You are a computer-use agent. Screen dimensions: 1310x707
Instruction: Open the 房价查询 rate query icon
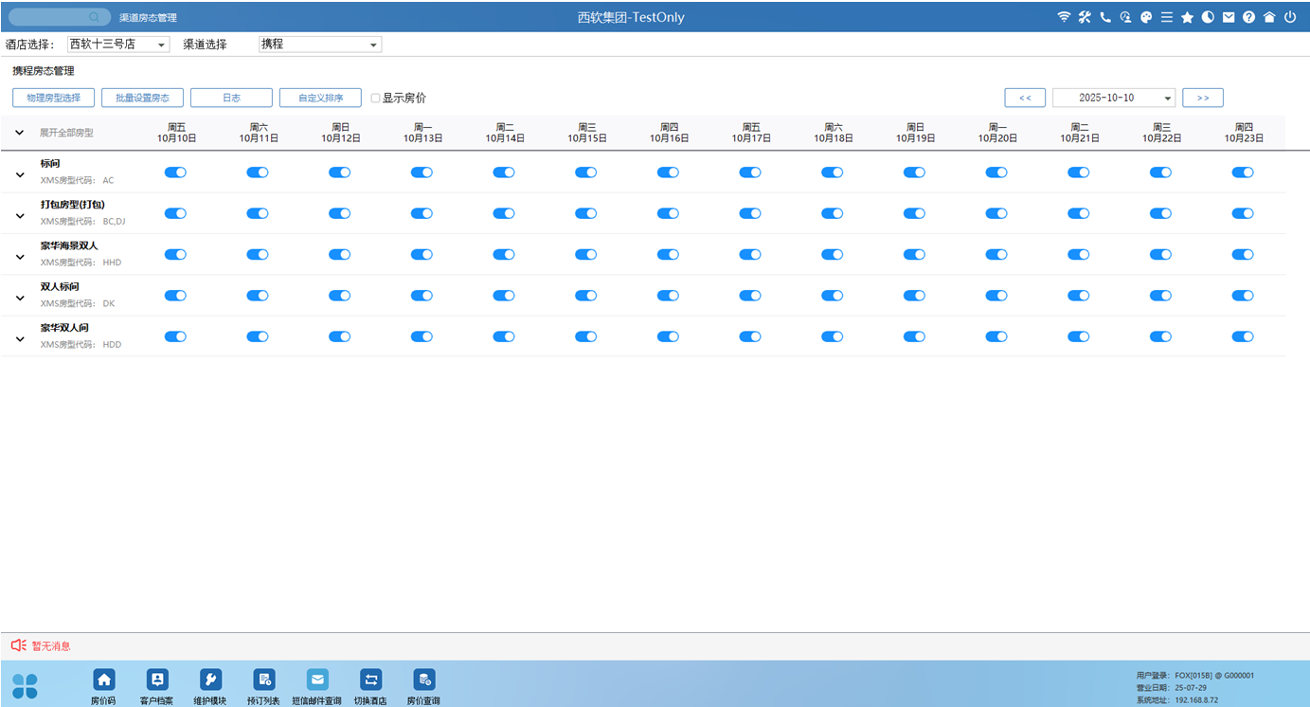(x=423, y=680)
